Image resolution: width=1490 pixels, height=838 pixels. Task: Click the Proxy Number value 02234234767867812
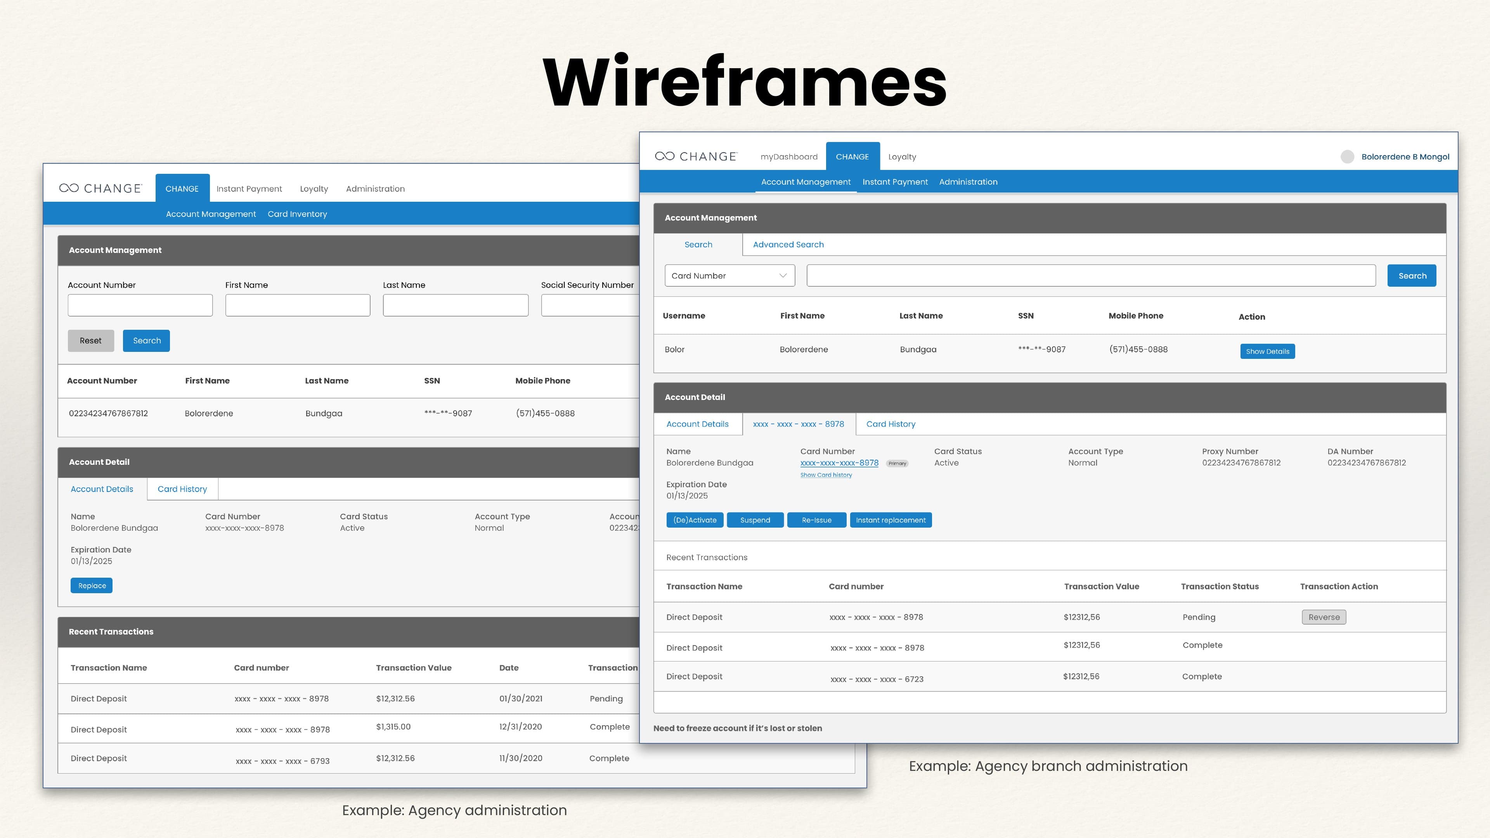1241,463
